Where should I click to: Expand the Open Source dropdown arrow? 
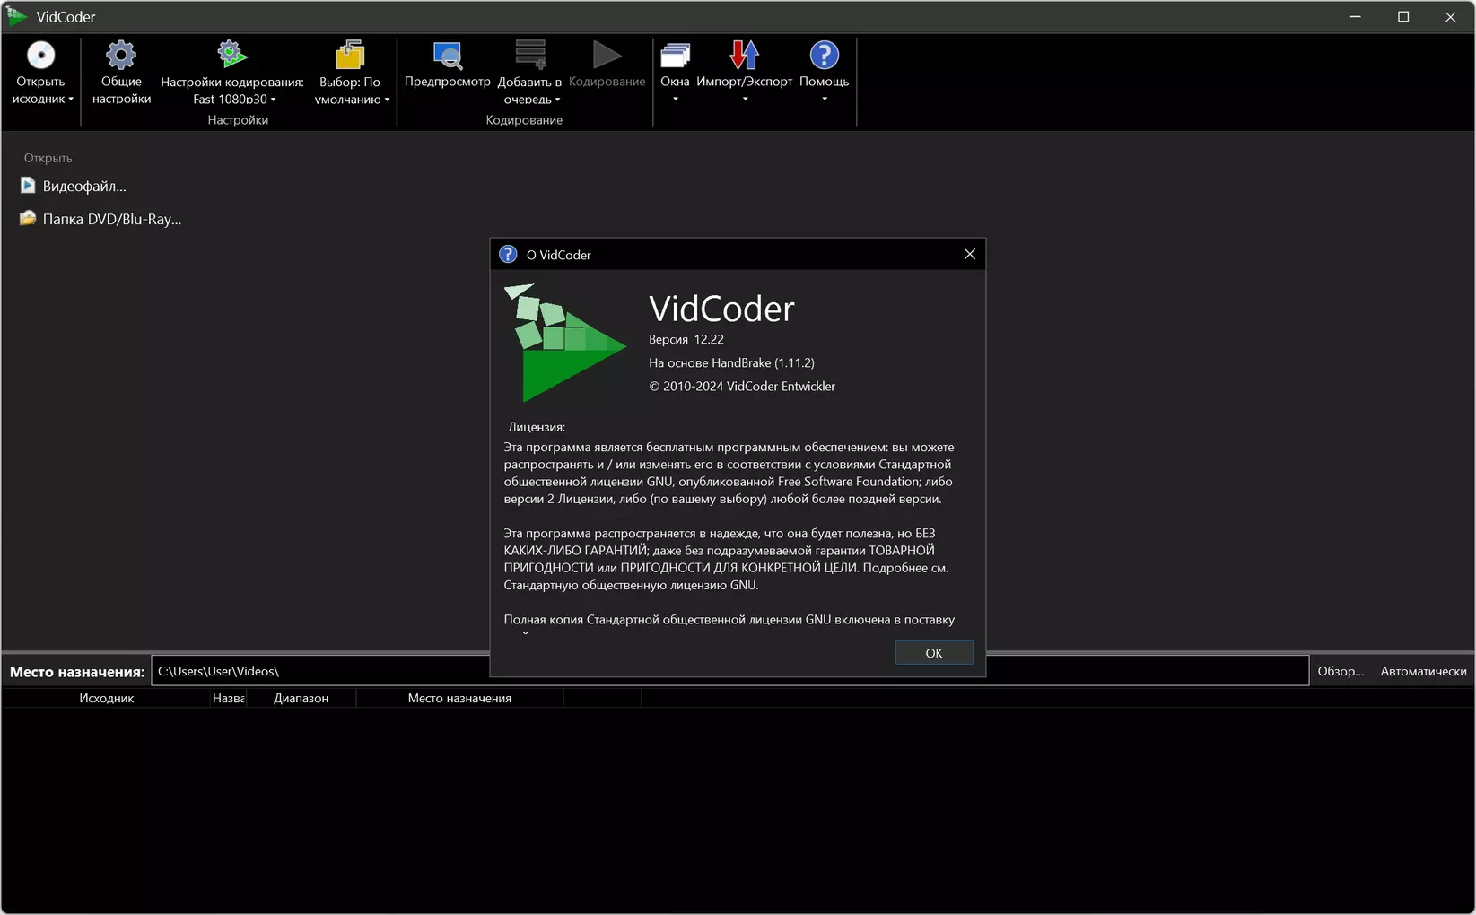click(x=71, y=100)
